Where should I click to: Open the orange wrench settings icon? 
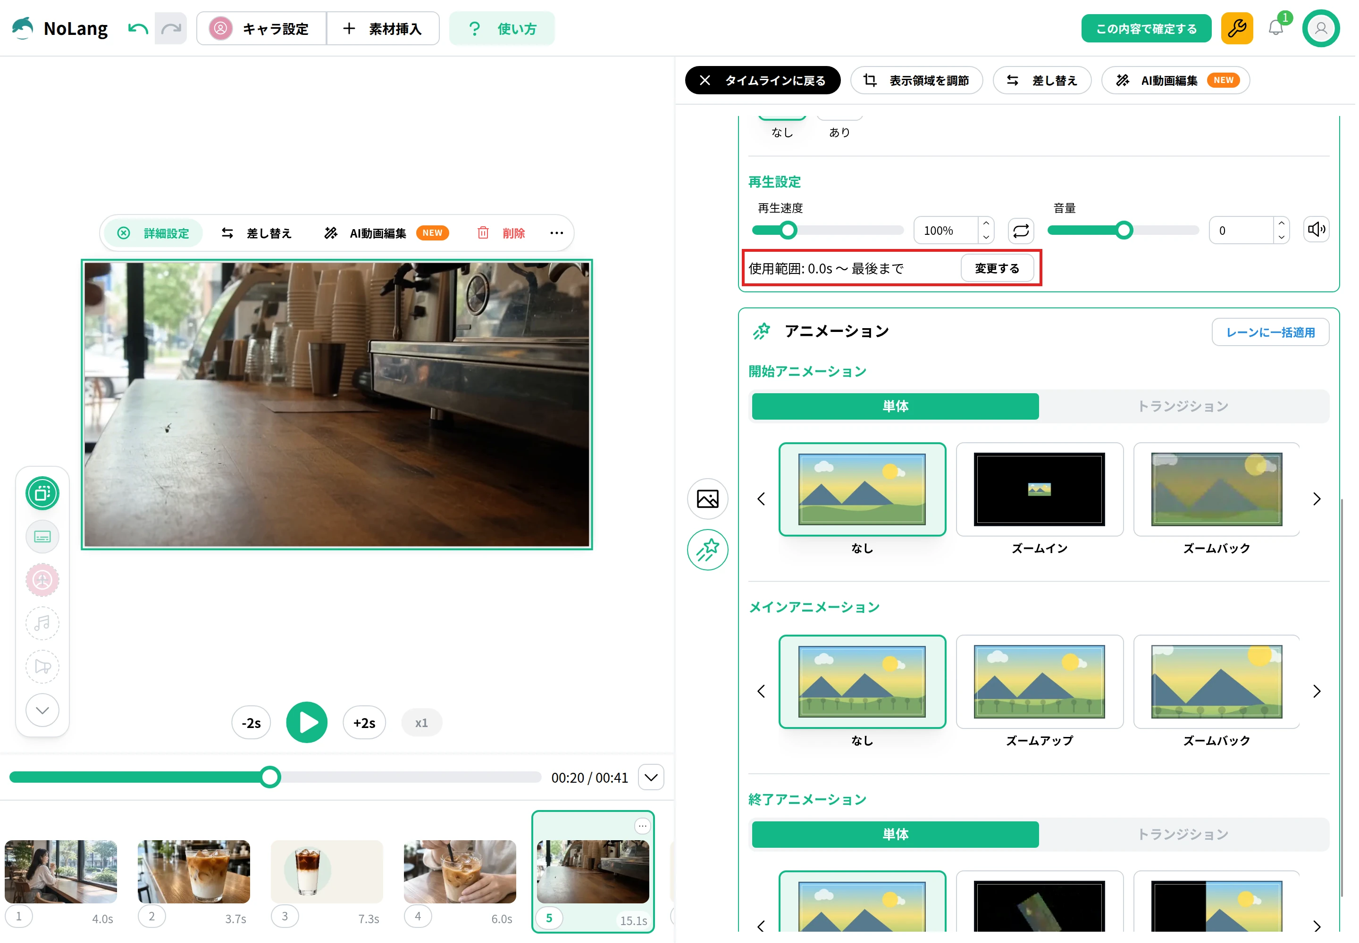pyautogui.click(x=1237, y=28)
